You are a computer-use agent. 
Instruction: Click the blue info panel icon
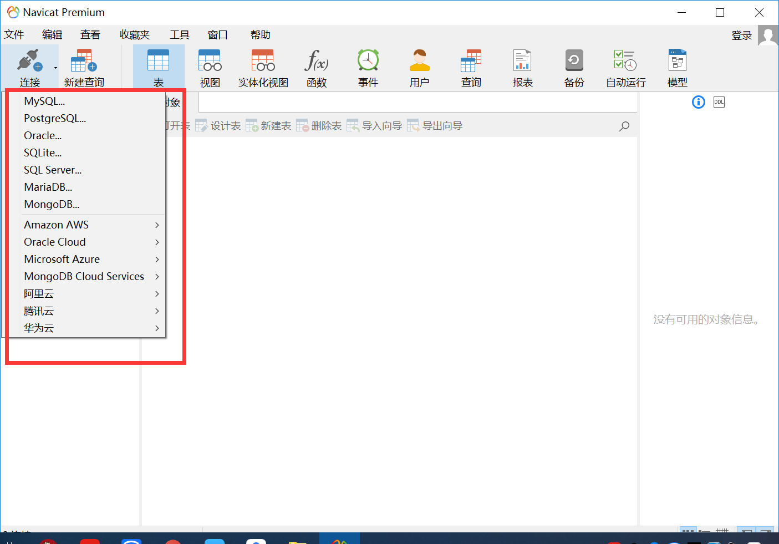(698, 102)
